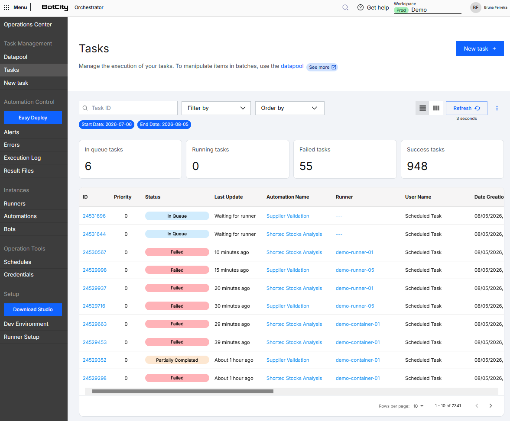The height and width of the screenshot is (421, 510).
Task: Click the End Date 2026-08-05 chip
Action: point(164,125)
